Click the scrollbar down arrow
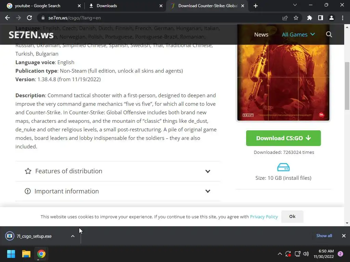The height and width of the screenshot is (262, 350). (347, 223)
